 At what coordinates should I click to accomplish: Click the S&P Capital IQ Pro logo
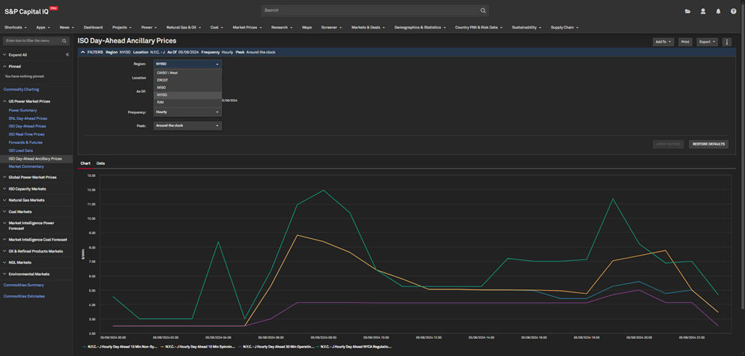point(31,11)
